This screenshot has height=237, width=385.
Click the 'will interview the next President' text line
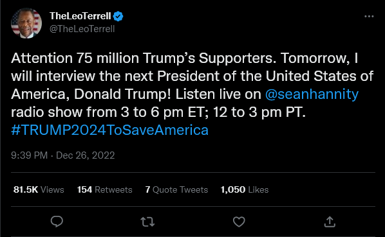coord(192,76)
